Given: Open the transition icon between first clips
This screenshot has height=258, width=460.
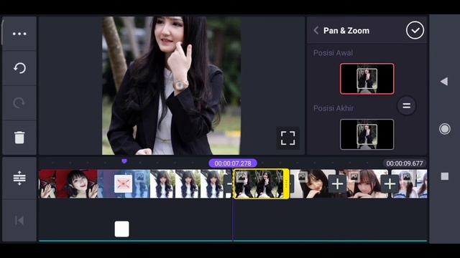Looking at the screenshot, I should click(123, 183).
